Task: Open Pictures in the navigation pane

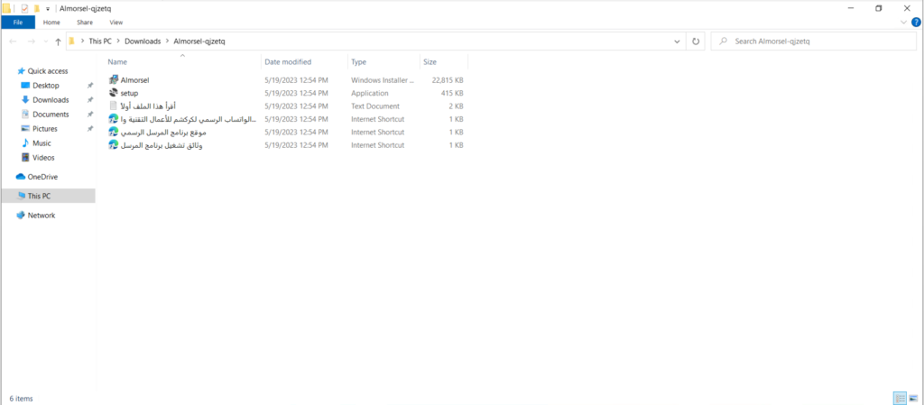Action: tap(45, 129)
